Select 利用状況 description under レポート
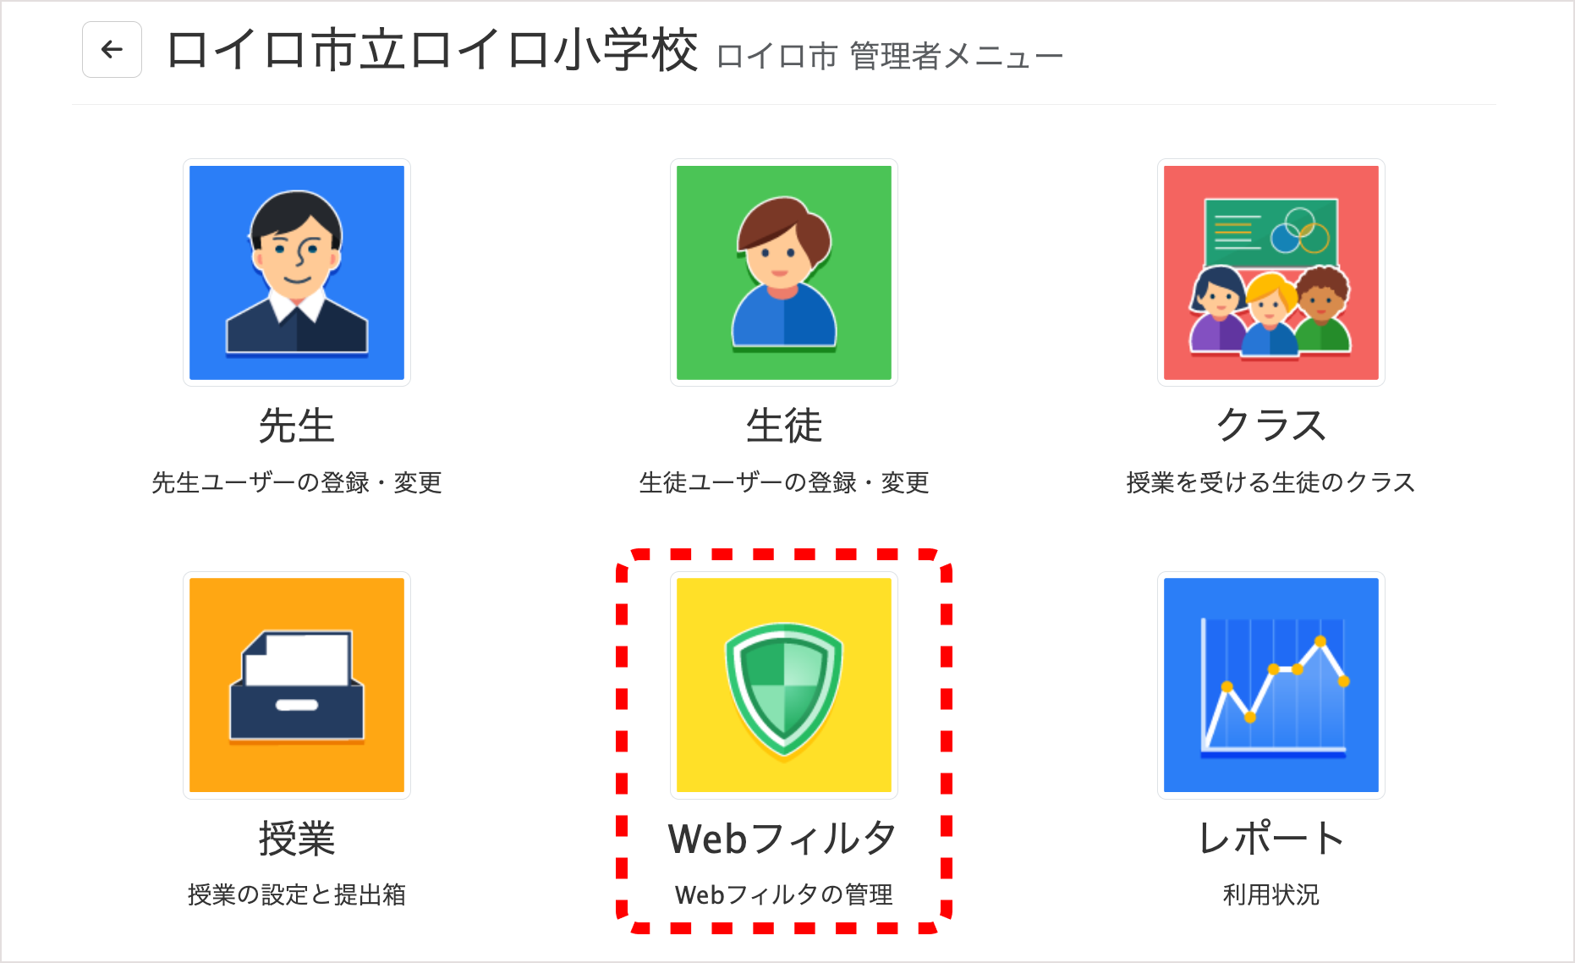 pos(1271,894)
